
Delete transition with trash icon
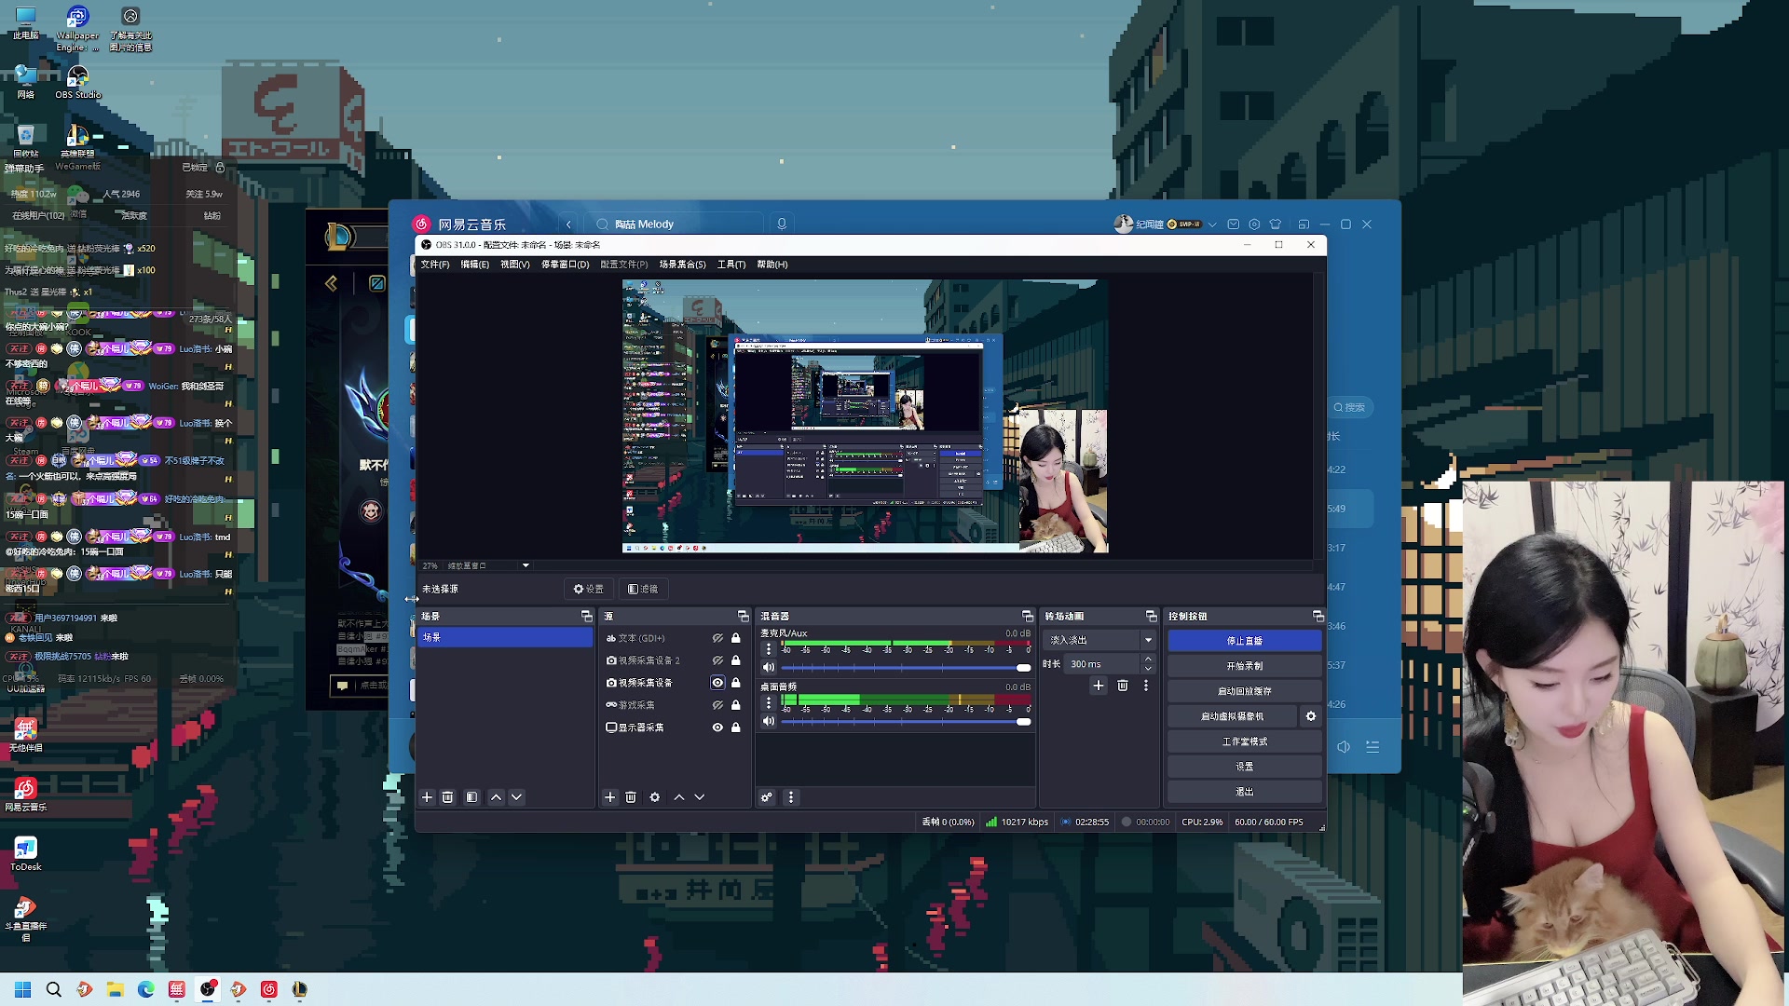pos(1123,686)
